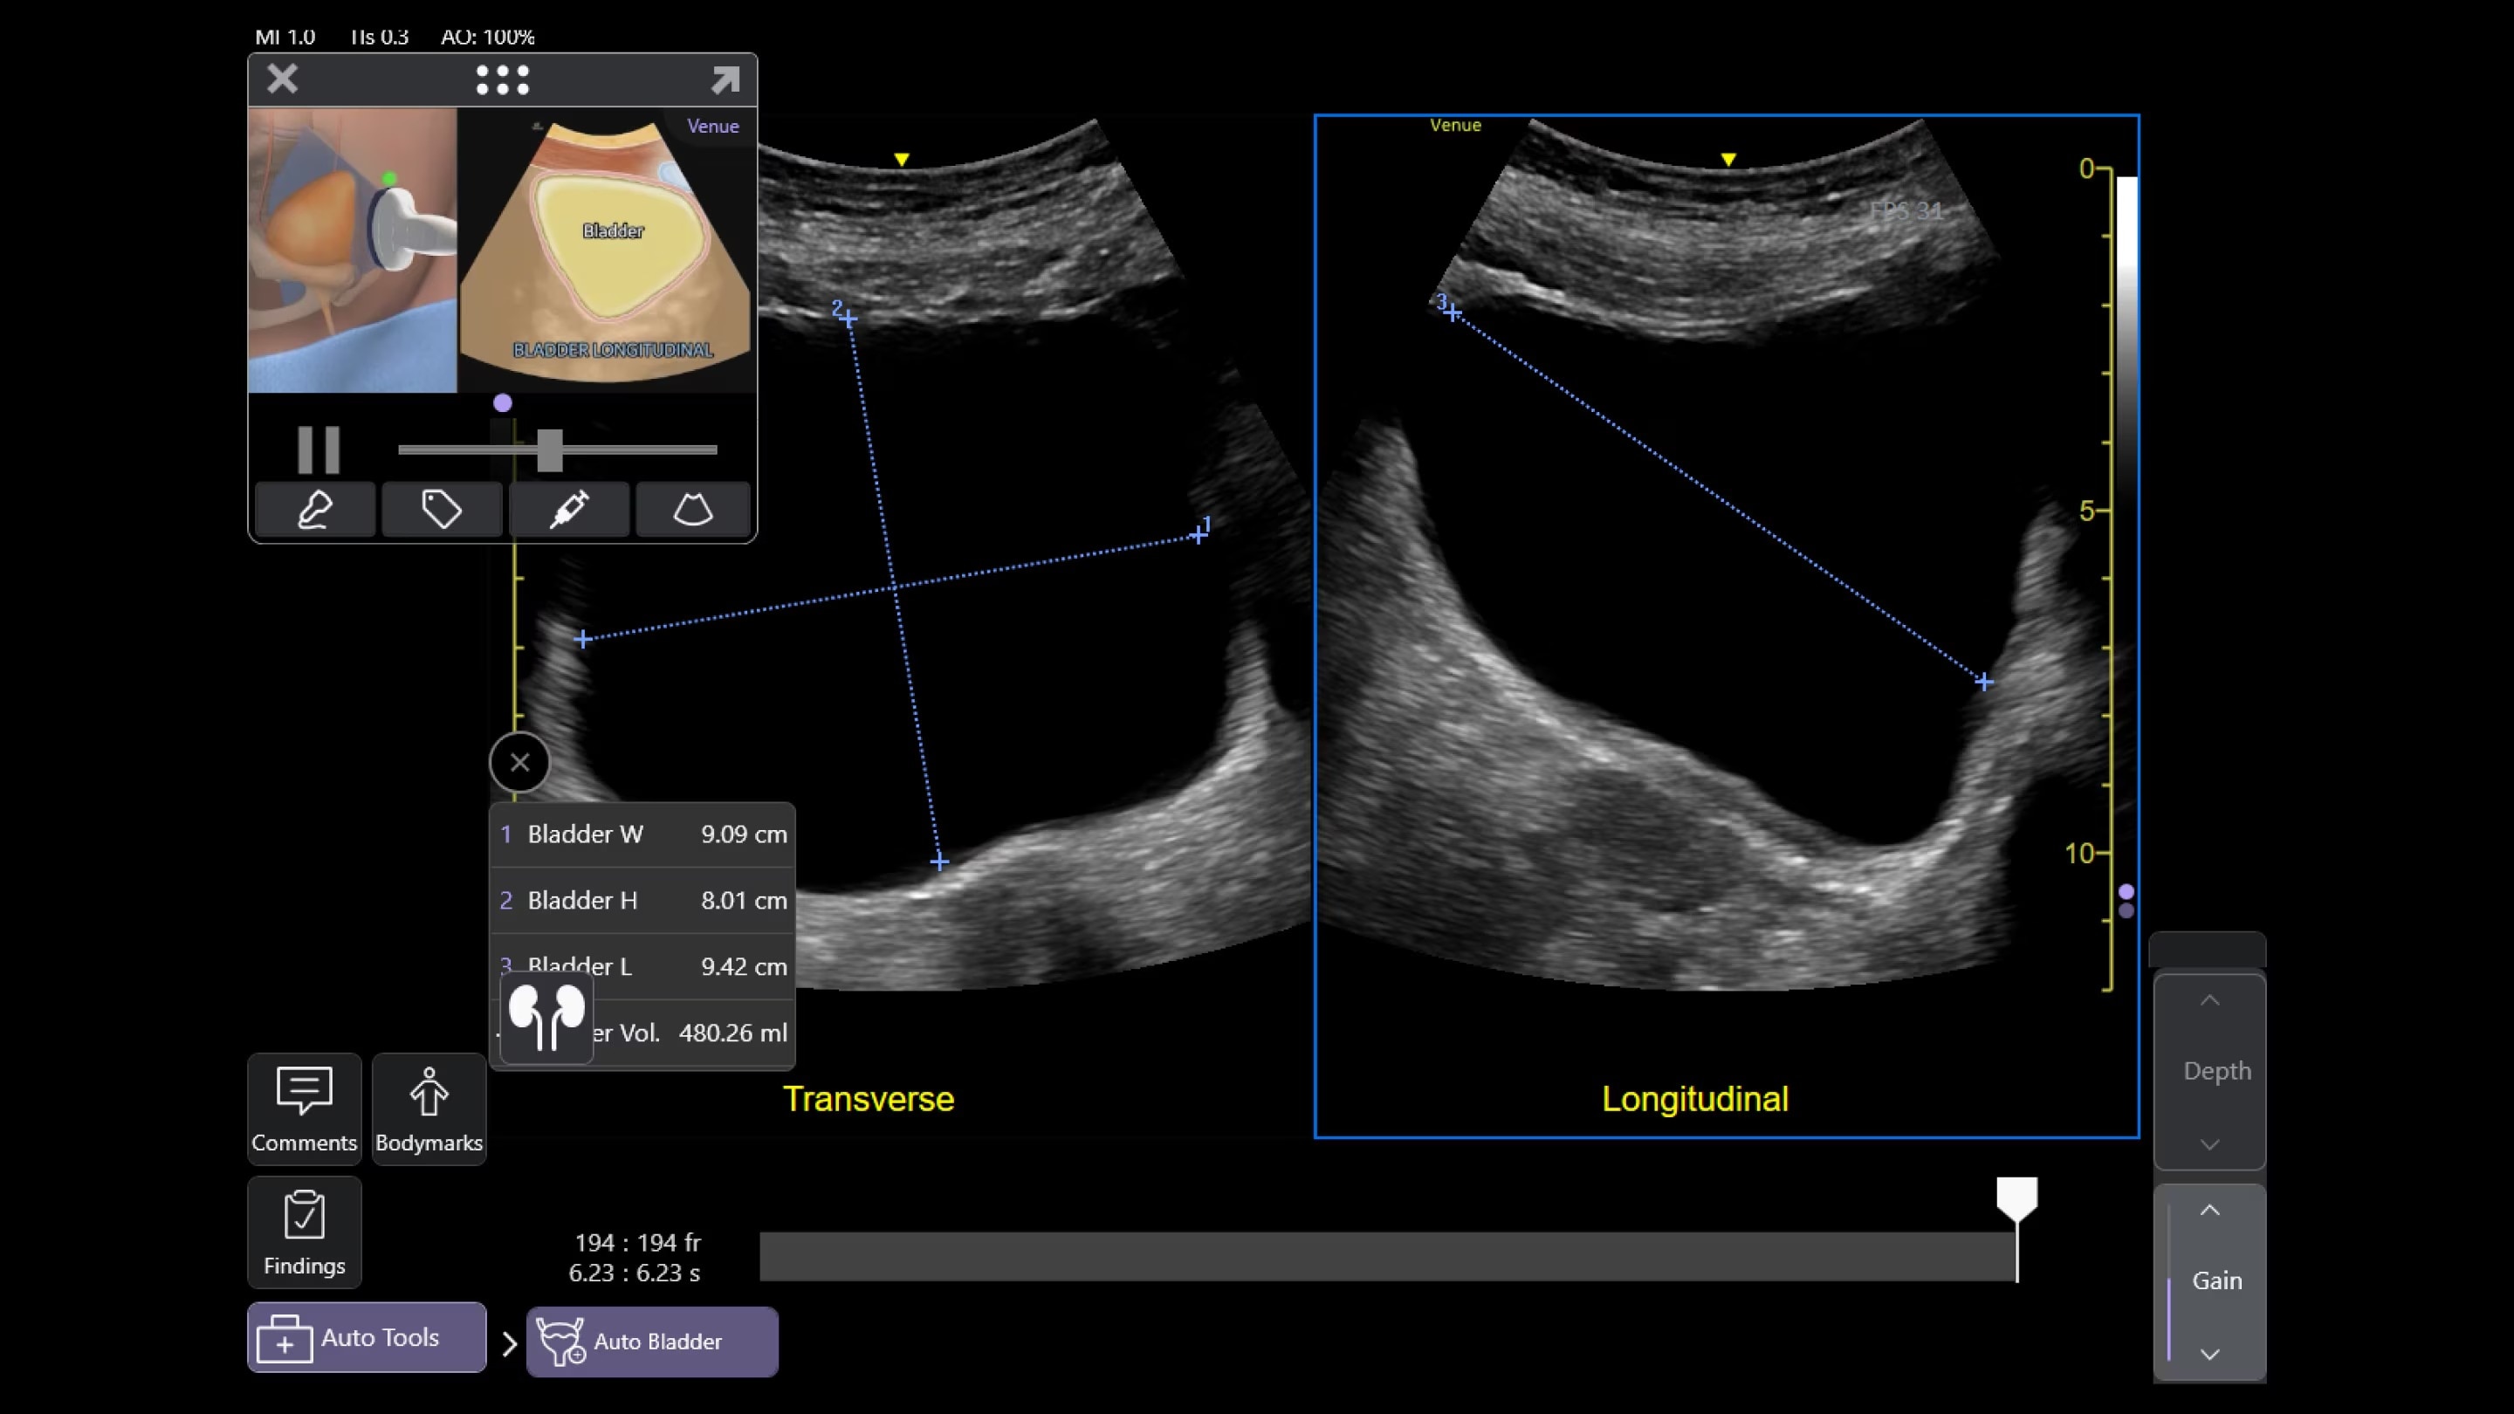The height and width of the screenshot is (1414, 2514).
Task: Increase Gain with the up chevron
Action: pos(2209,1211)
